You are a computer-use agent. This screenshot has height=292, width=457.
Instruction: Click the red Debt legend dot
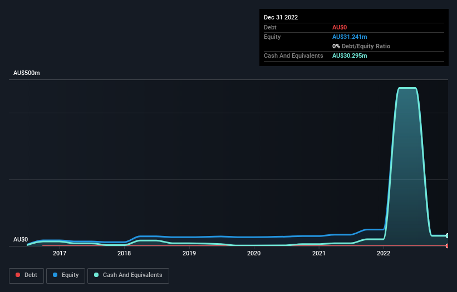click(x=18, y=275)
